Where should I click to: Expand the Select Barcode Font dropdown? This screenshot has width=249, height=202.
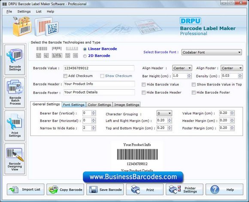click(212, 52)
